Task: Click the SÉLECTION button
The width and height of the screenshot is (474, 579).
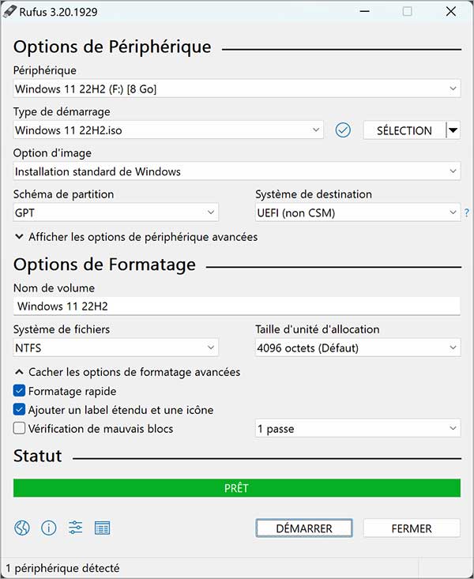Action: 404,130
